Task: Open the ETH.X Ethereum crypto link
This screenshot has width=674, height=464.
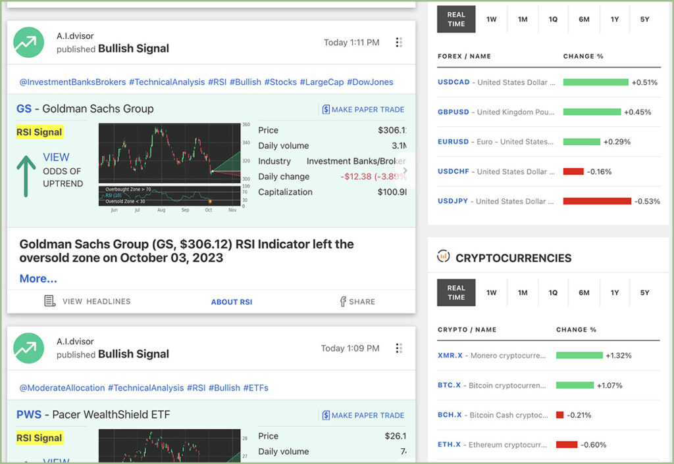Action: coord(449,444)
